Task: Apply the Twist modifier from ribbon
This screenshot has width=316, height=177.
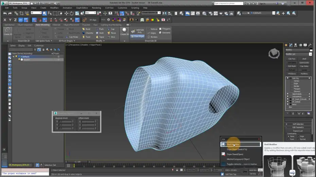Action: click(x=86, y=37)
